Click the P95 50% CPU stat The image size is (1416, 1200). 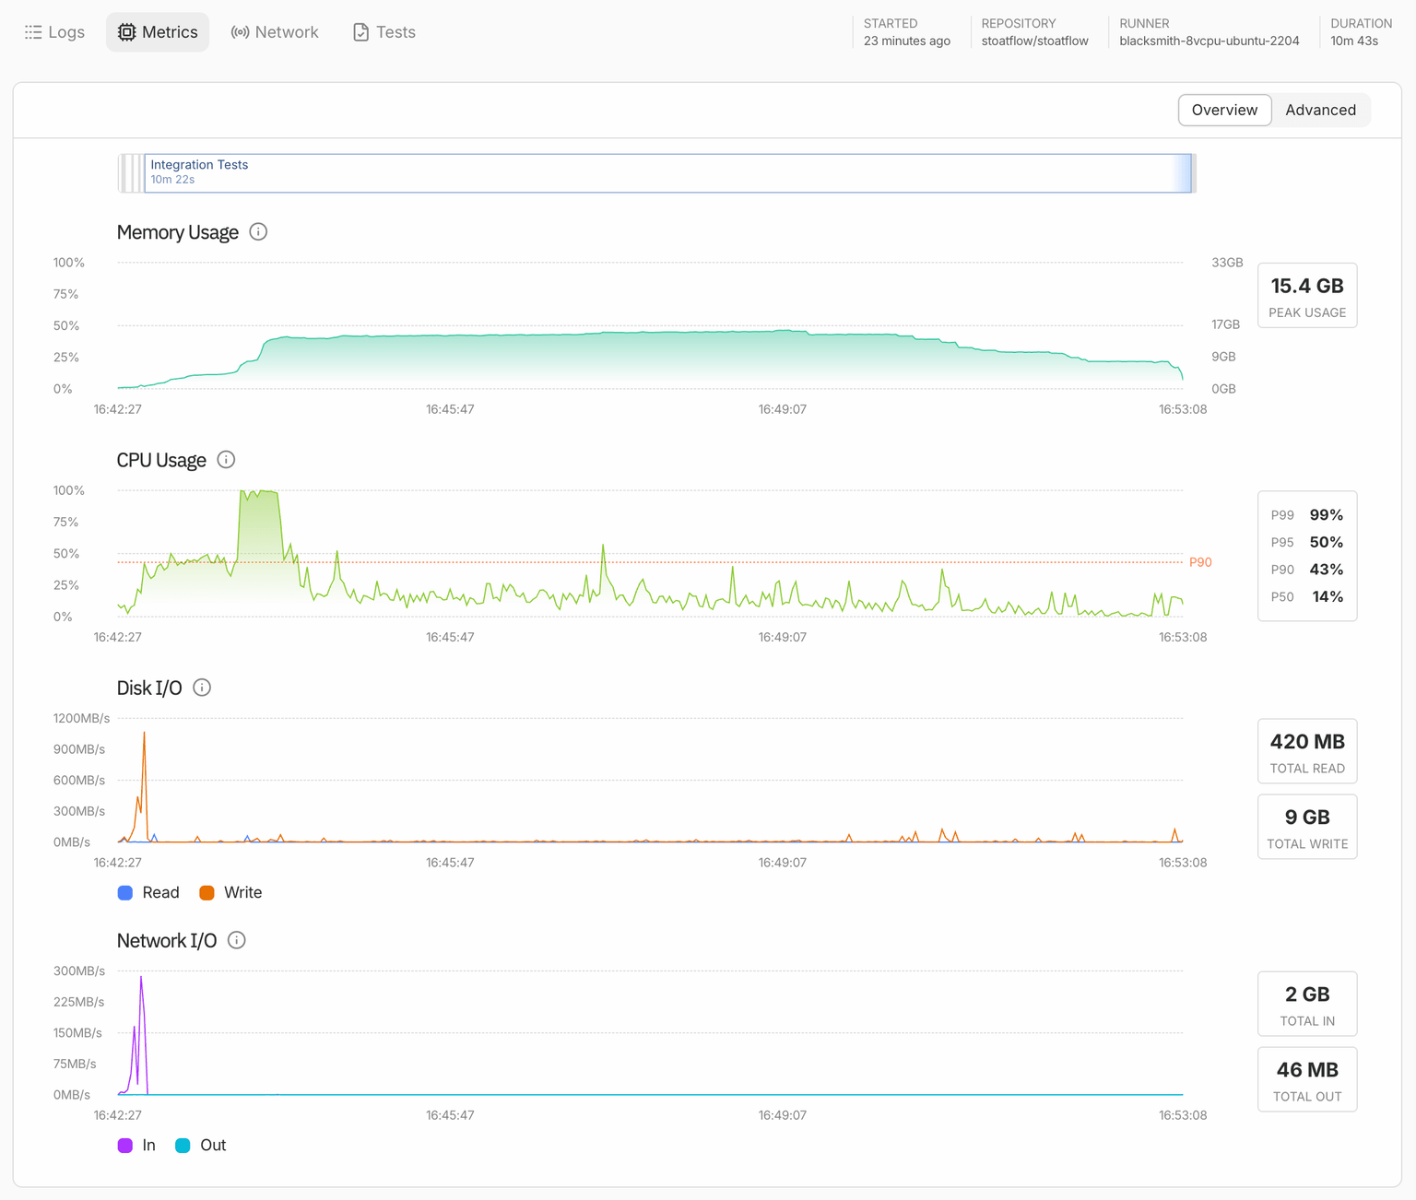point(1307,542)
